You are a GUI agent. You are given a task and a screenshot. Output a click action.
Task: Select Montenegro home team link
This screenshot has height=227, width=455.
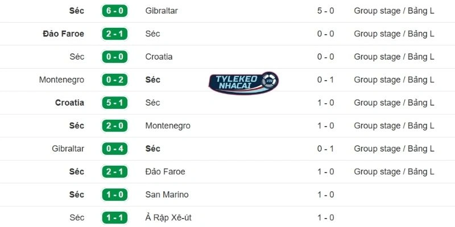point(61,80)
